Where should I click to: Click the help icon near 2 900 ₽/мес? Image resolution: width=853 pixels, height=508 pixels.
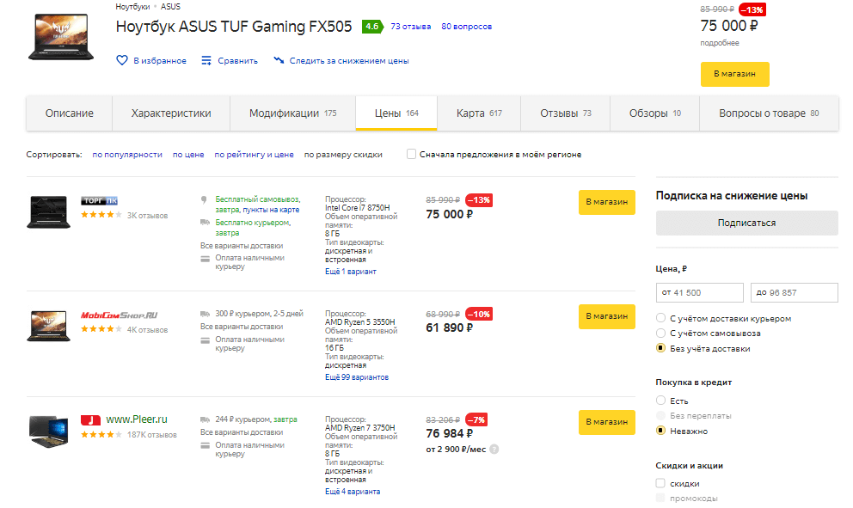tap(494, 449)
